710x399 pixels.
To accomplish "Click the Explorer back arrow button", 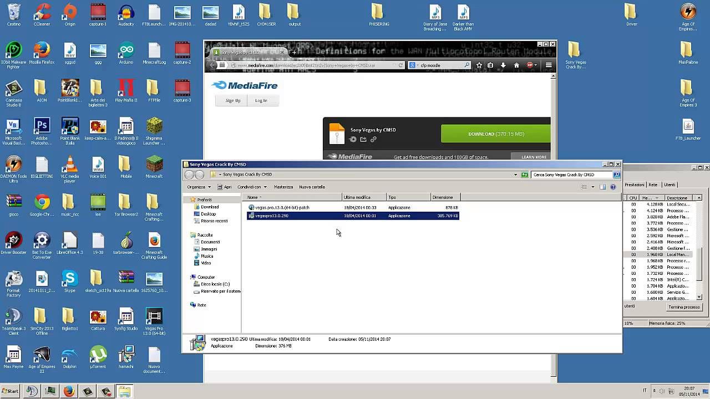I will click(189, 175).
